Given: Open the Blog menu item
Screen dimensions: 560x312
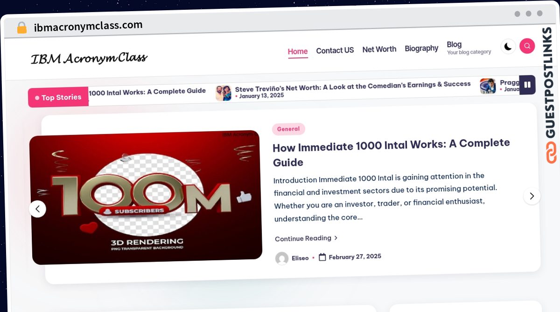Looking at the screenshot, I should point(454,44).
